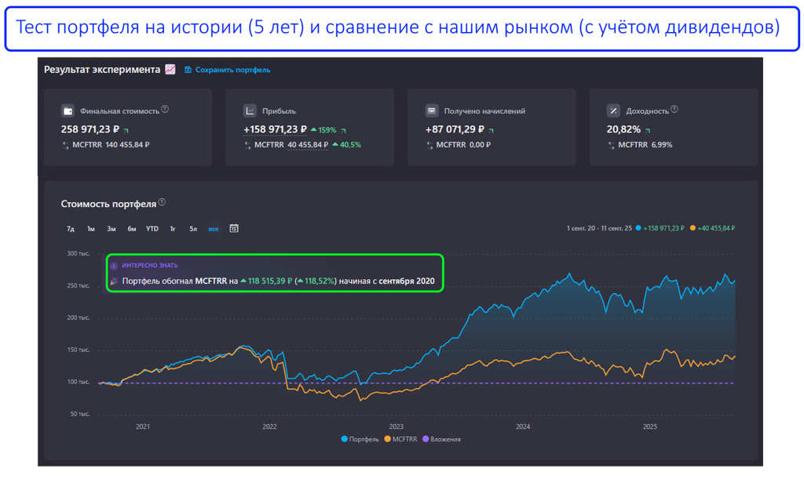Open the custom date range calendar icon
This screenshot has height=479, width=804.
tap(234, 229)
